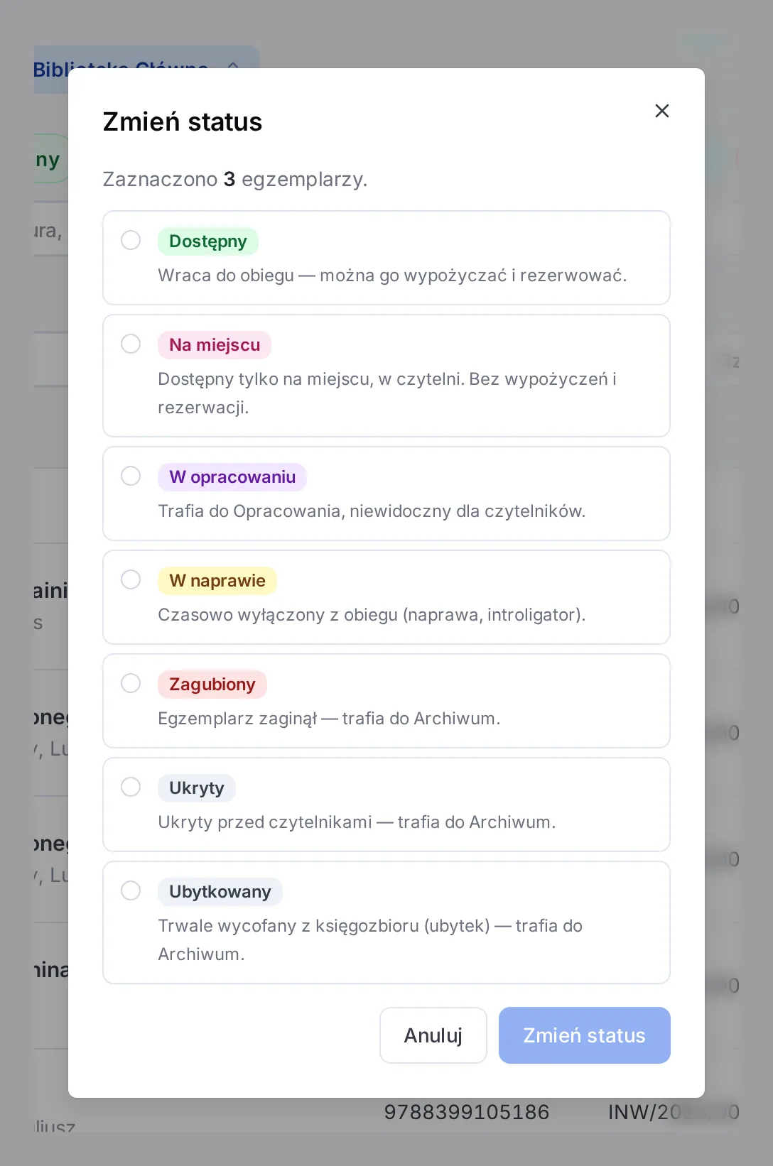Click the Anuluj button
The width and height of the screenshot is (773, 1166).
[x=433, y=1035]
